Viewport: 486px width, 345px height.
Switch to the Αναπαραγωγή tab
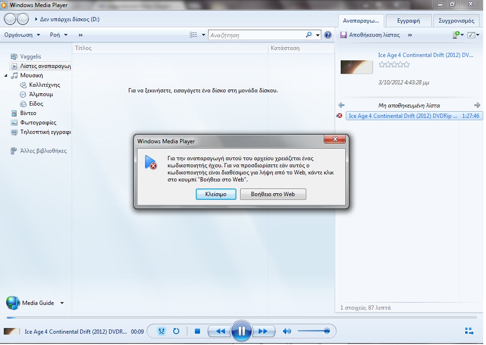coord(361,21)
